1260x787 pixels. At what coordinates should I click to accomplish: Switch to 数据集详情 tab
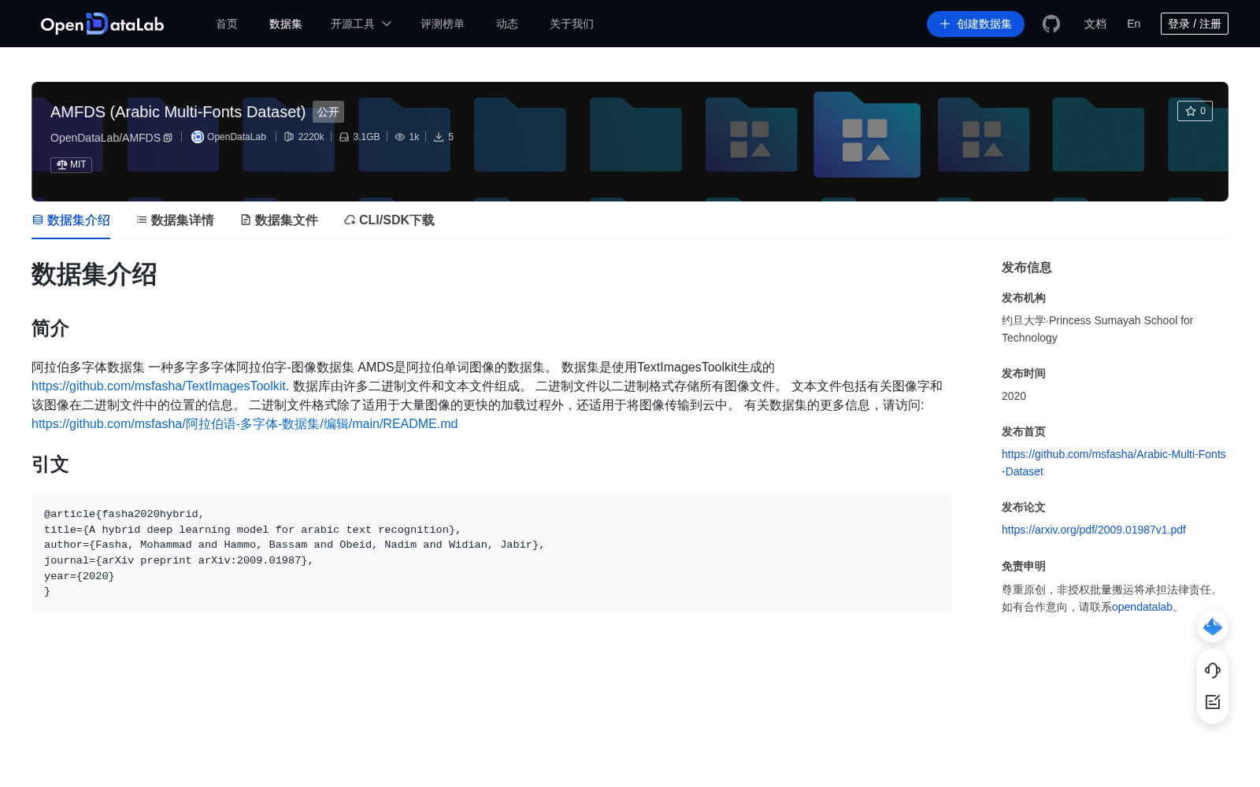point(175,220)
